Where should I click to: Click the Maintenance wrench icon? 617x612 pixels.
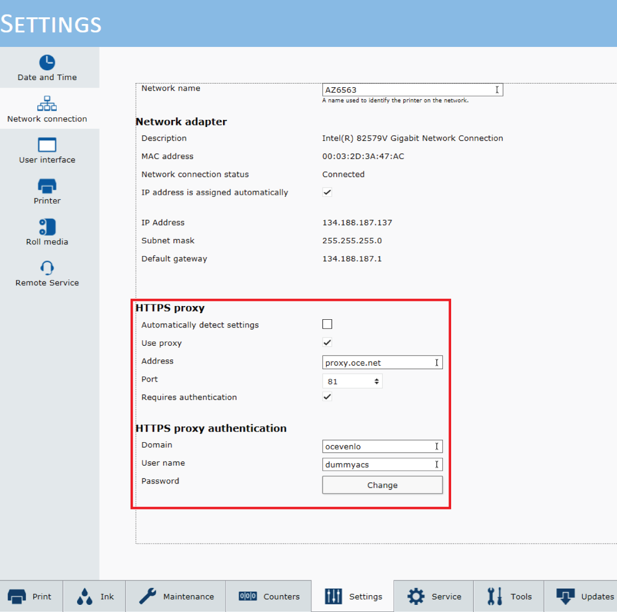(148, 596)
